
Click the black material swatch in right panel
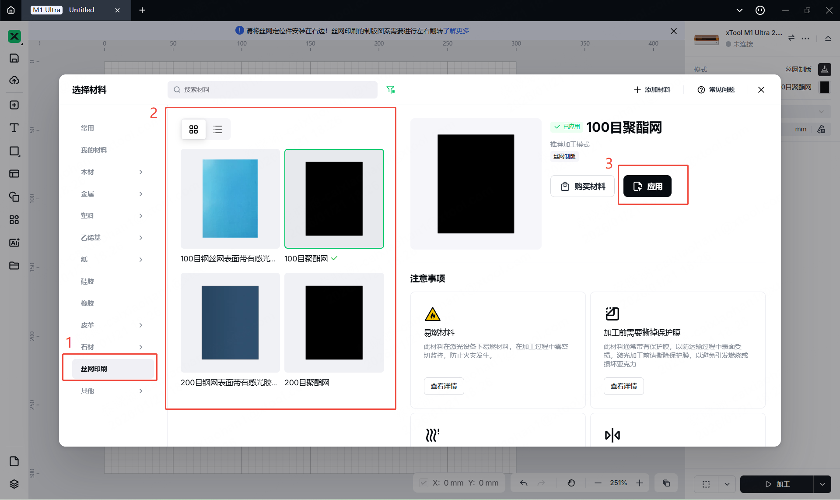click(825, 87)
